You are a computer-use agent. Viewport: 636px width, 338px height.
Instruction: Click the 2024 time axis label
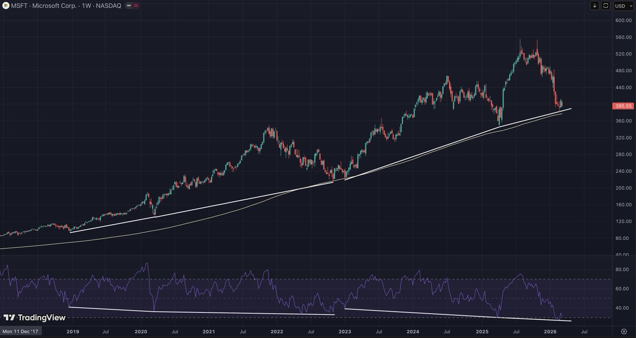[x=413, y=331]
